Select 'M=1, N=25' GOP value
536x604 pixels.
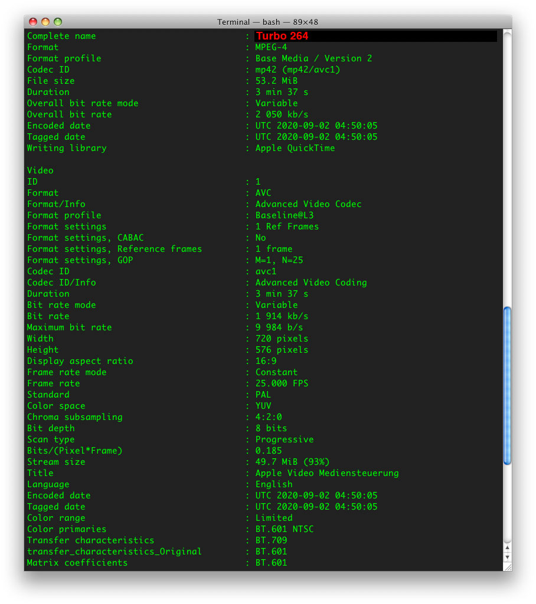click(279, 260)
